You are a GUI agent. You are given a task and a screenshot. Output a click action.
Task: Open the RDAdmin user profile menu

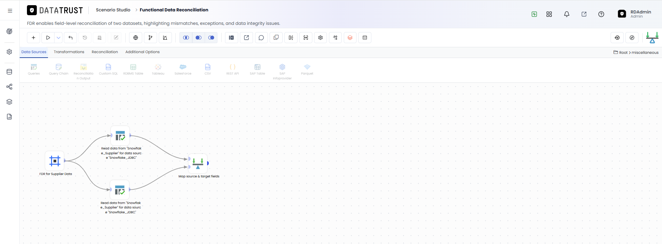tap(634, 14)
